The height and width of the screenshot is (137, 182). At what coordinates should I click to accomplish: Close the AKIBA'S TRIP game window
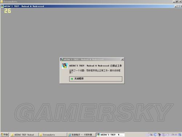click(x=181, y=6)
